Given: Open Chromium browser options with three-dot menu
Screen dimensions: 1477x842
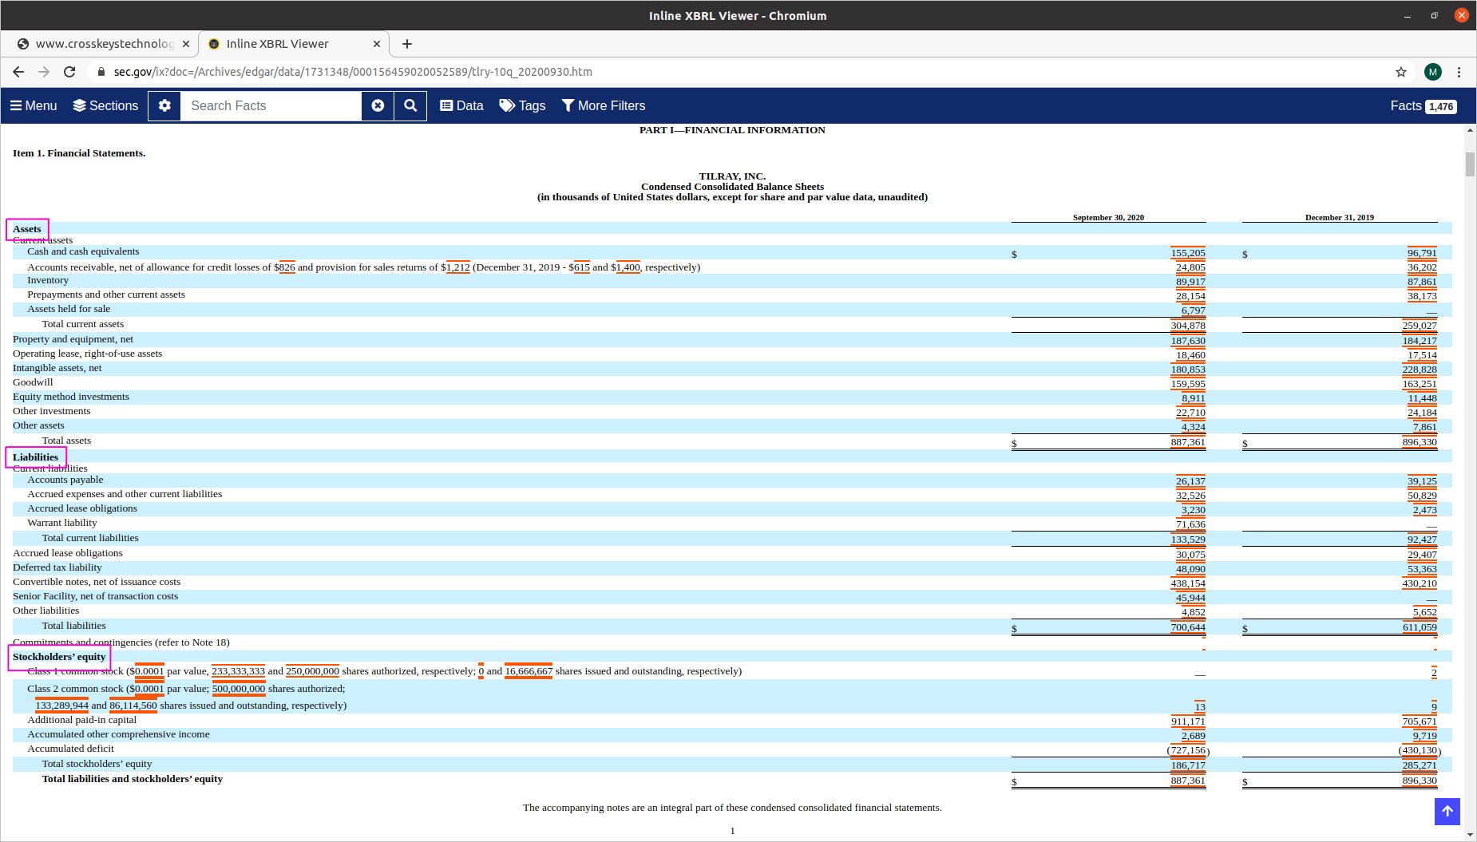Looking at the screenshot, I should tap(1459, 72).
